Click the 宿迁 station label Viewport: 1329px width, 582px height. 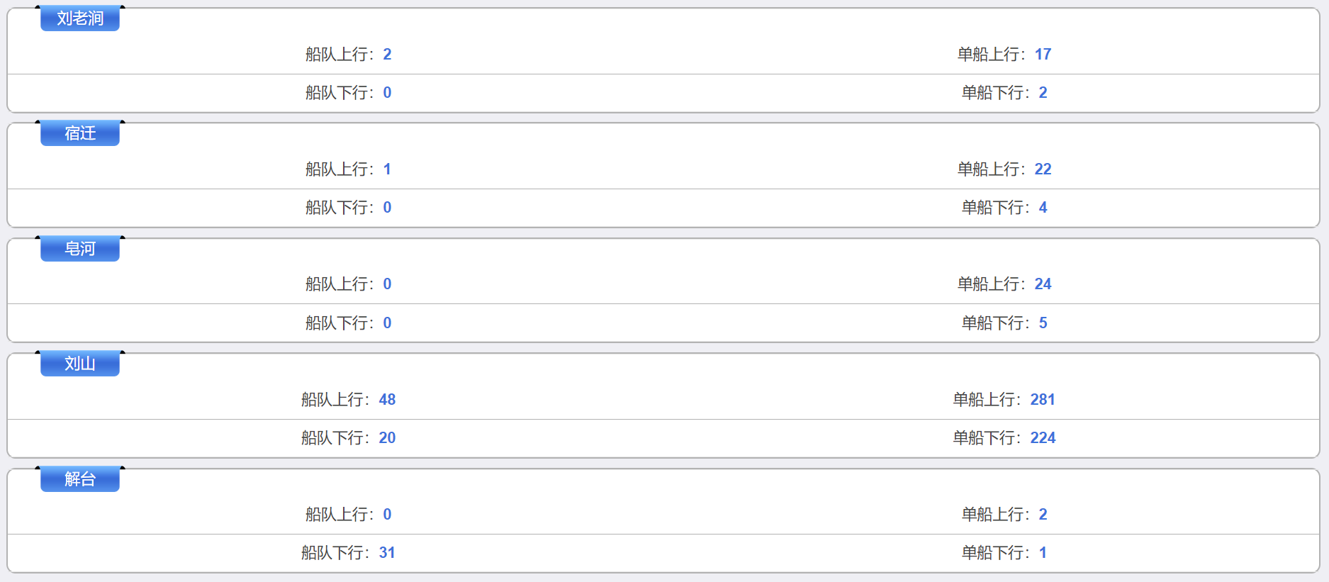(x=80, y=133)
